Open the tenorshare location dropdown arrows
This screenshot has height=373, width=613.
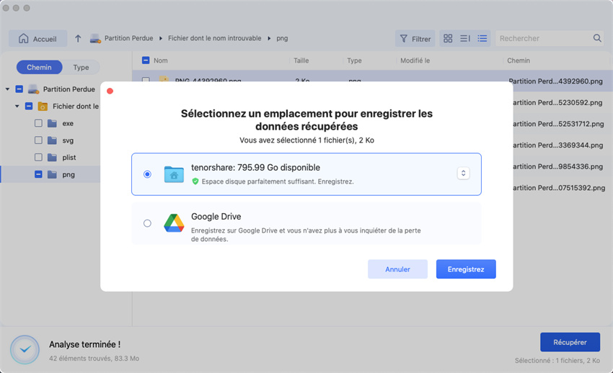click(463, 174)
